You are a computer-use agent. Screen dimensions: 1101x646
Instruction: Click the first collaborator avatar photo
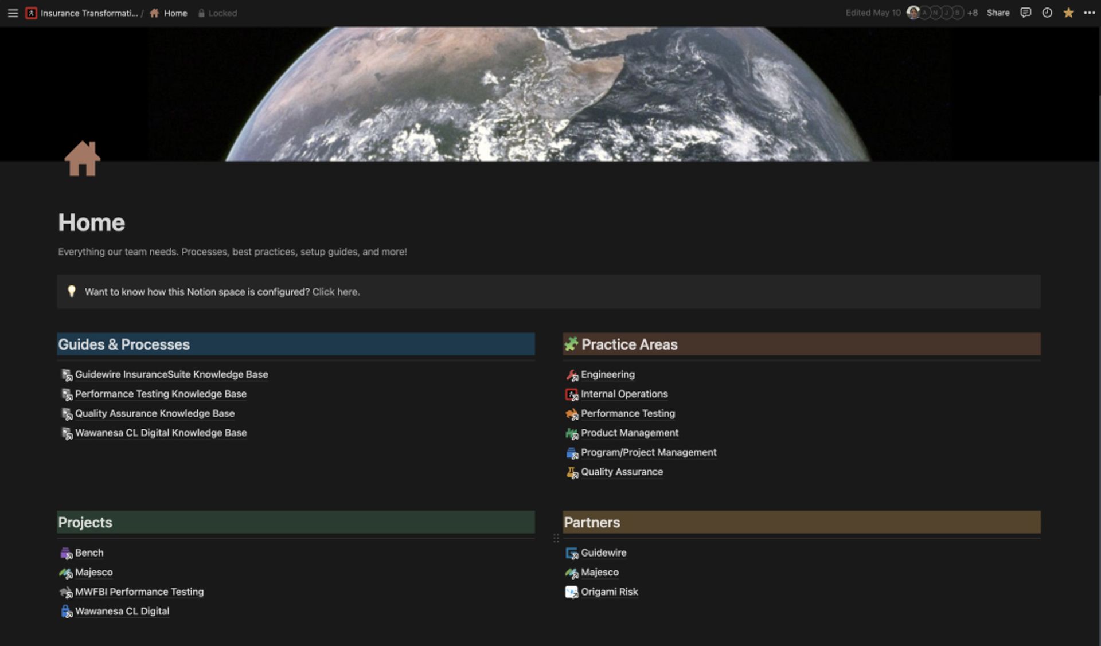(913, 13)
